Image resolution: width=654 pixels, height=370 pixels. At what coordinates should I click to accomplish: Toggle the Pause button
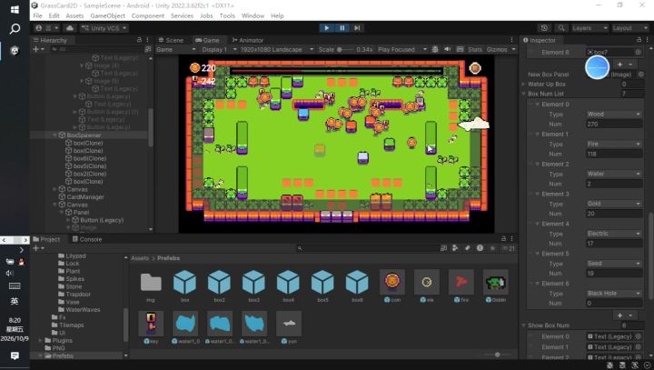coord(342,28)
